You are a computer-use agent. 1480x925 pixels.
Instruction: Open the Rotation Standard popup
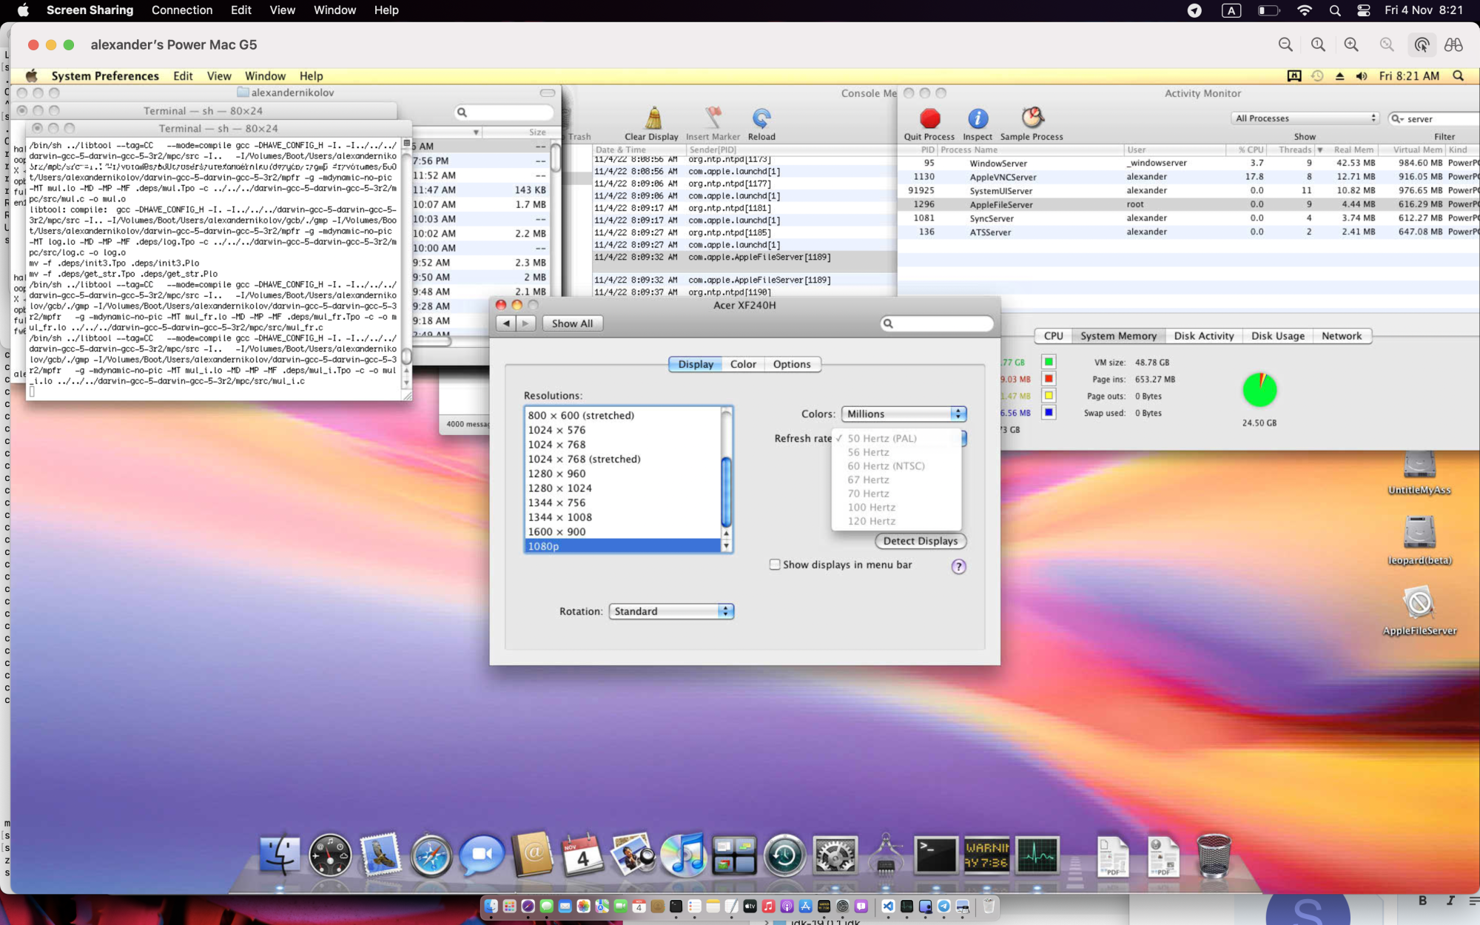[x=670, y=611]
